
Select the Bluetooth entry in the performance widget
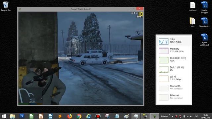click(x=174, y=88)
